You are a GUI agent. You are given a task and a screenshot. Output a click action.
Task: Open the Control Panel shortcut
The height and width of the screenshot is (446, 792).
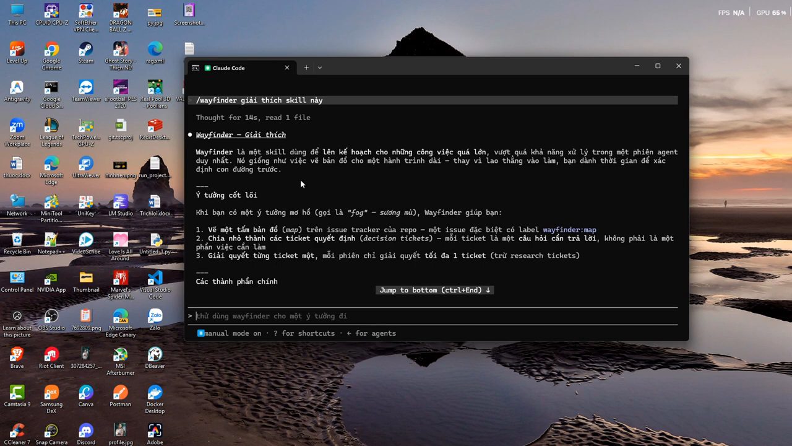[x=17, y=282]
